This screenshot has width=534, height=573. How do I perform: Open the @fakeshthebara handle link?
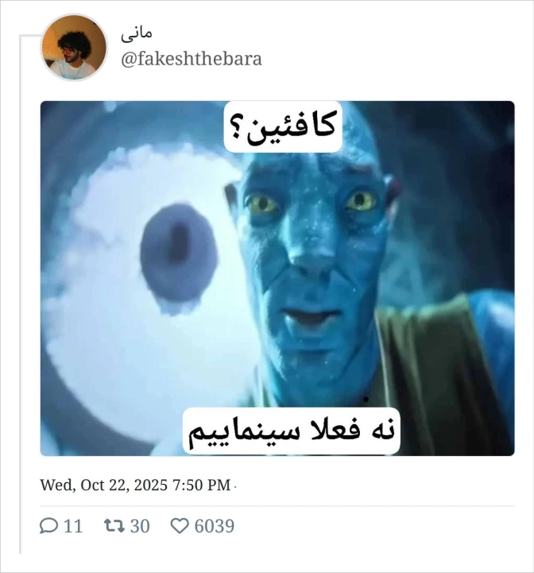192,59
